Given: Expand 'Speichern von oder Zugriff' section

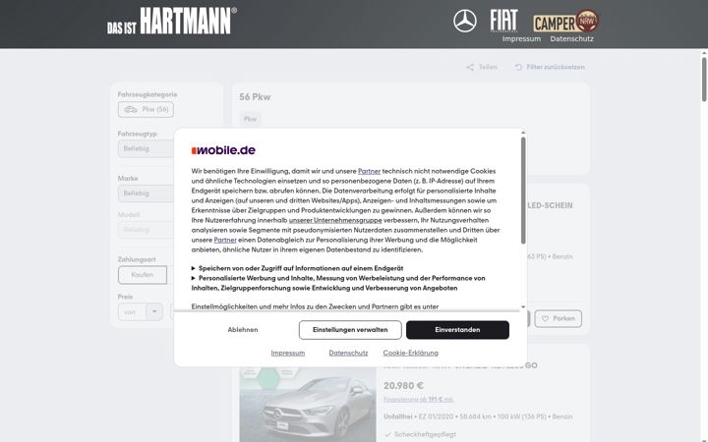Looking at the screenshot, I should tap(297, 268).
